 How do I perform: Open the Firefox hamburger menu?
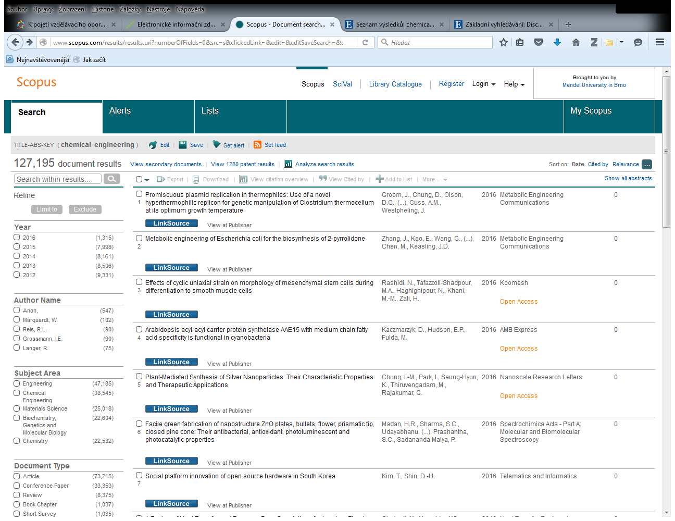tap(659, 42)
